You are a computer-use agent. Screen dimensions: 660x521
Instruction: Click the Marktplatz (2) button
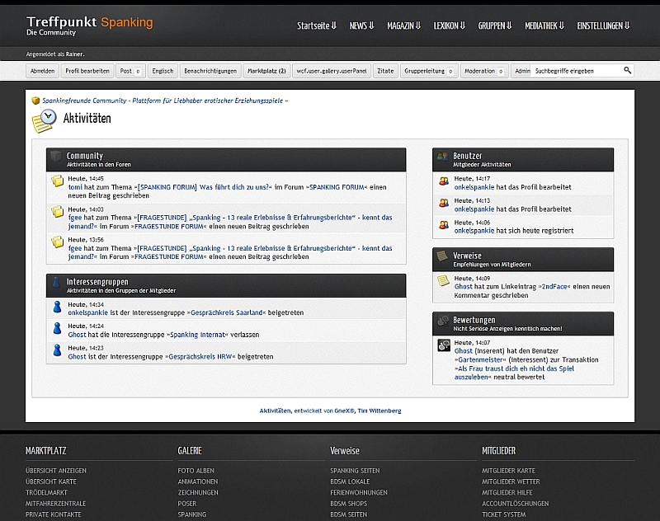pos(266,71)
